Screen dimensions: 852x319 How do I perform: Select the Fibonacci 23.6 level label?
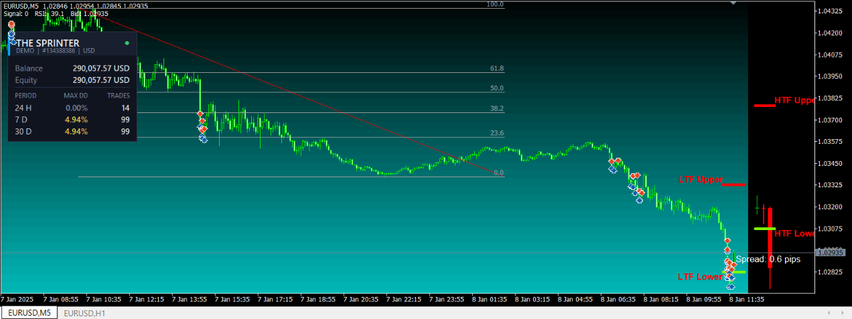(x=497, y=133)
